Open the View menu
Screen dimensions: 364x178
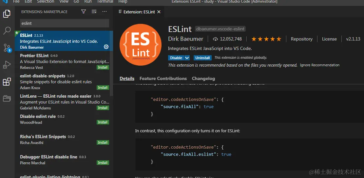(x=64, y=2)
